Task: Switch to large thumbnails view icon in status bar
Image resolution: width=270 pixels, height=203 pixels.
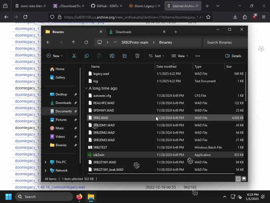Action: [244, 179]
